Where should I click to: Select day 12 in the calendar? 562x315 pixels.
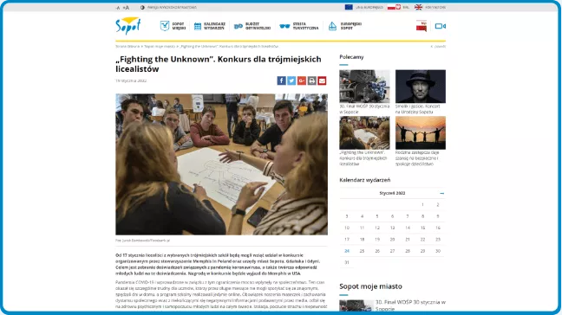[377, 228]
